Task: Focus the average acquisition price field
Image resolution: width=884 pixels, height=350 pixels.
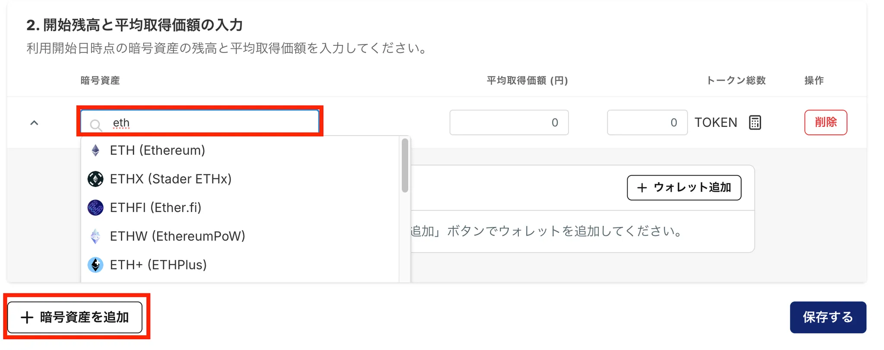Action: (509, 123)
